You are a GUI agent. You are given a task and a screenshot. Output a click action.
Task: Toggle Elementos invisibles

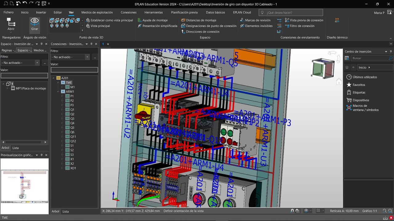click(x=256, y=26)
